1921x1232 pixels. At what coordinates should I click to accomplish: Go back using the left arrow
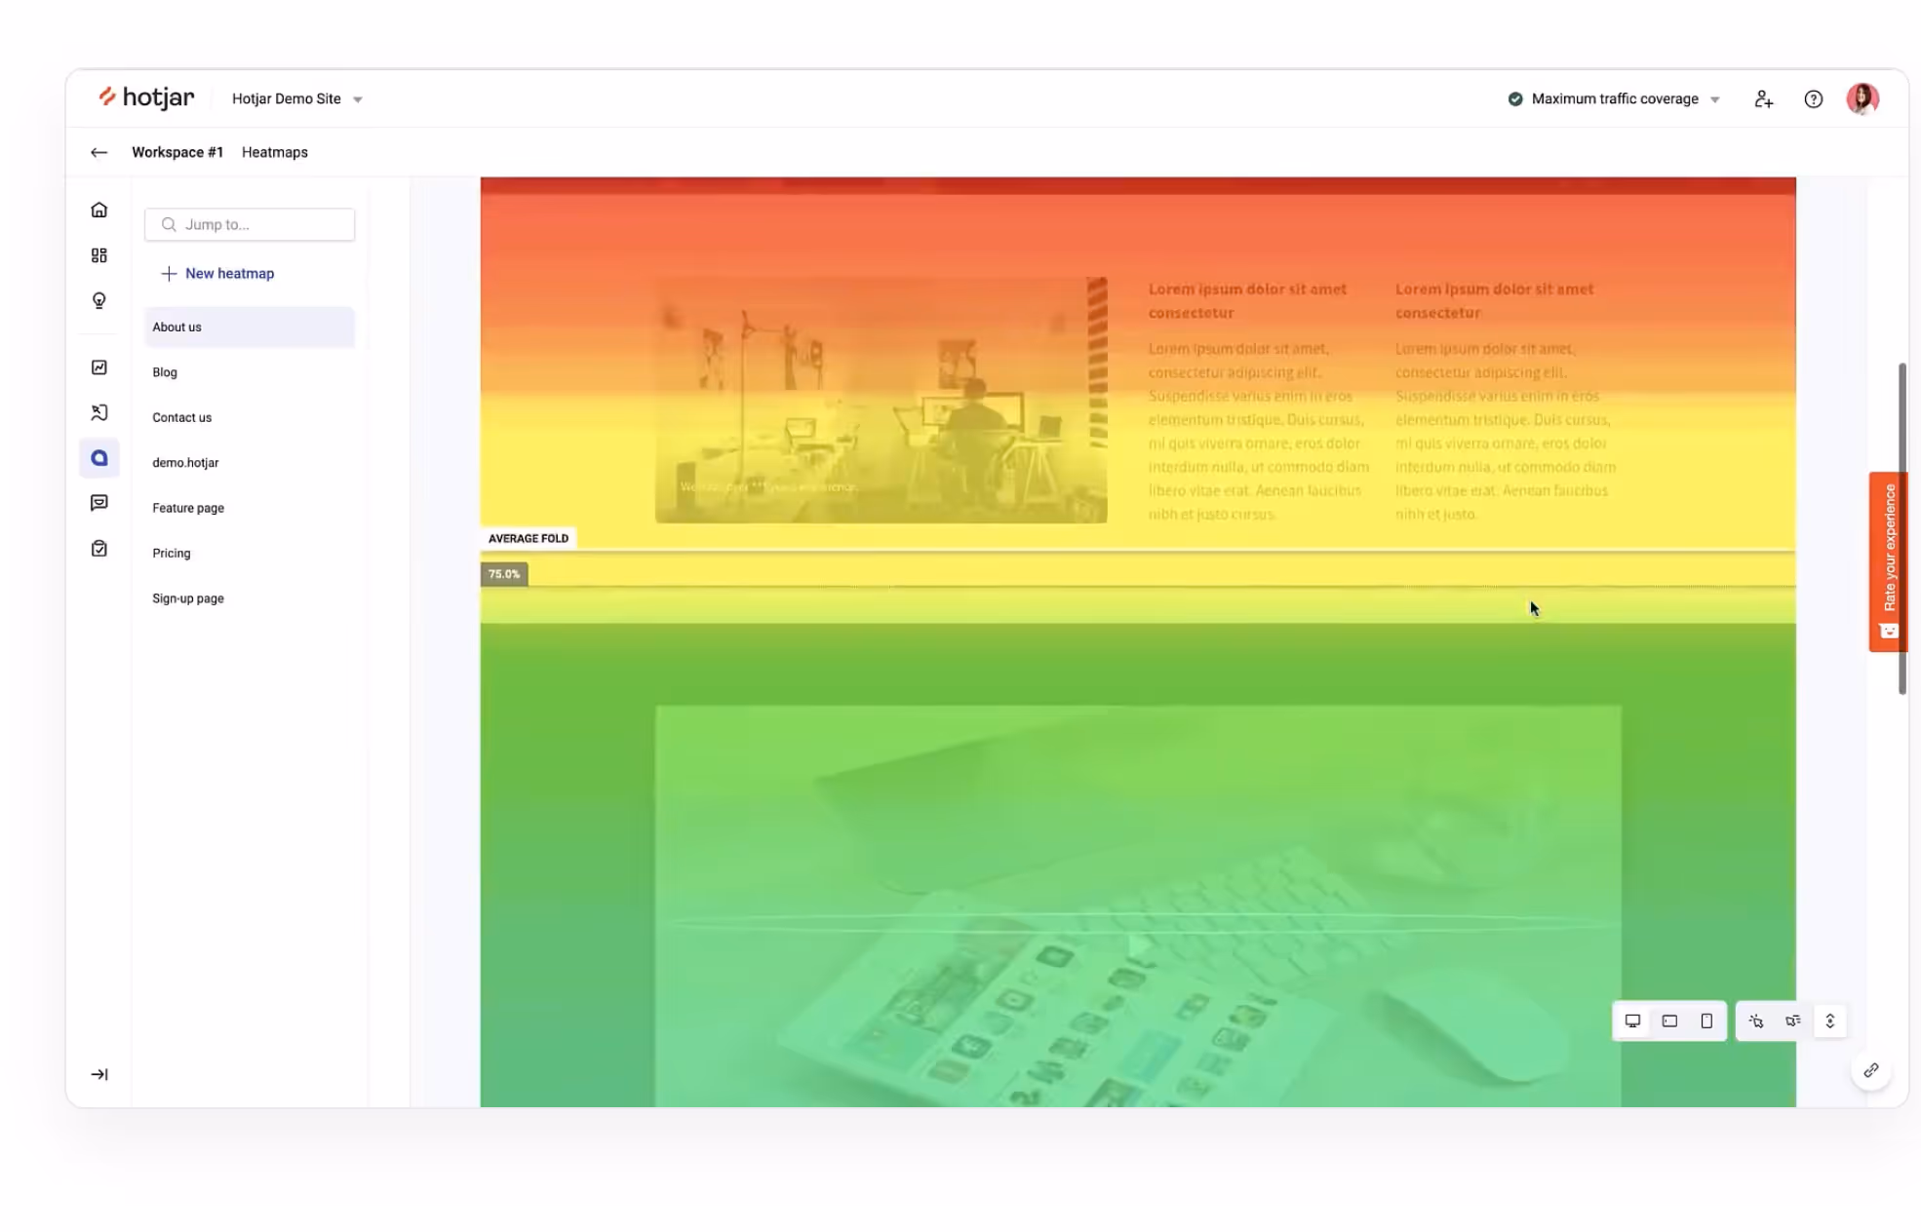click(x=98, y=152)
